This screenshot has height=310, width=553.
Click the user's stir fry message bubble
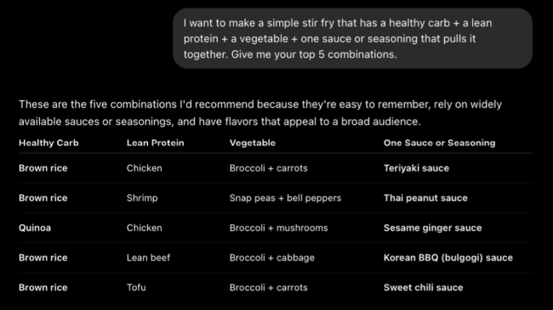pos(352,38)
